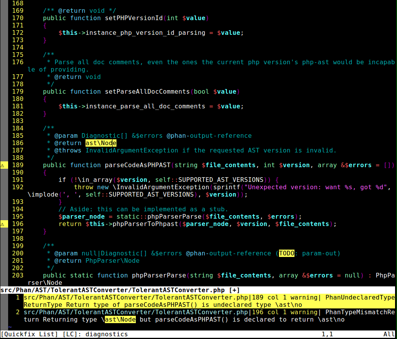This screenshot has height=339, width=397.
Task: Click the warning sign icon on line 189
Action: (2, 166)
